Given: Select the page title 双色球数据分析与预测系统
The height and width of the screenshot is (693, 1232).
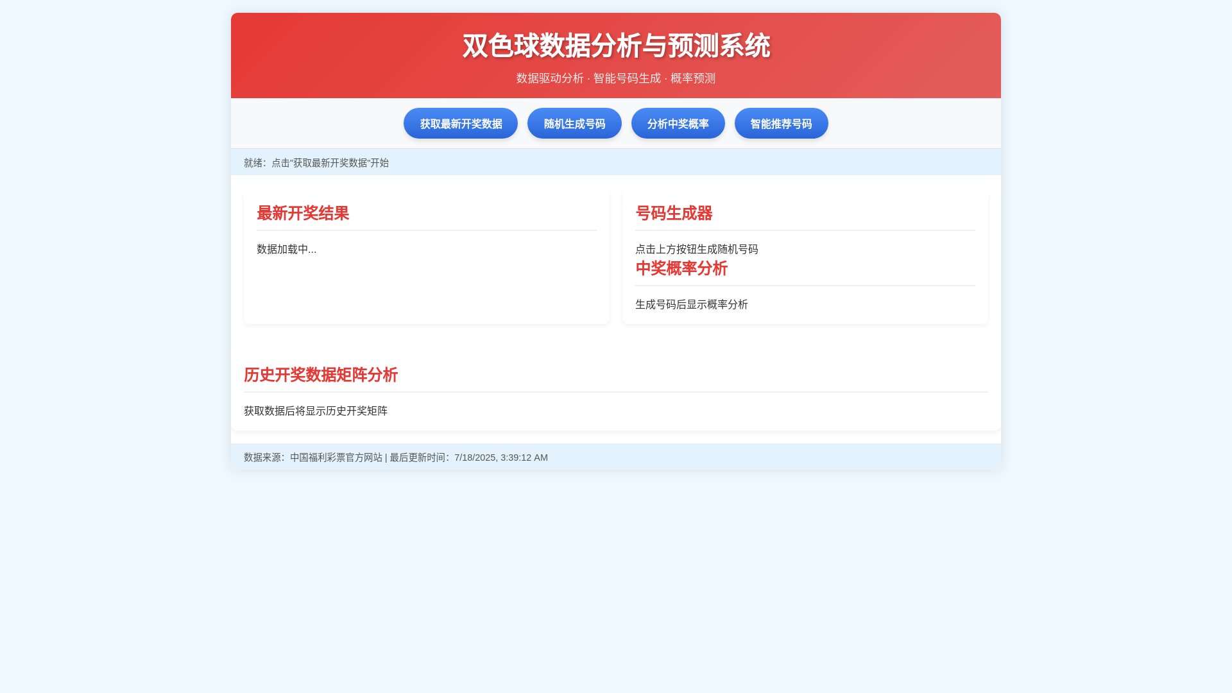Looking at the screenshot, I should (x=616, y=46).
